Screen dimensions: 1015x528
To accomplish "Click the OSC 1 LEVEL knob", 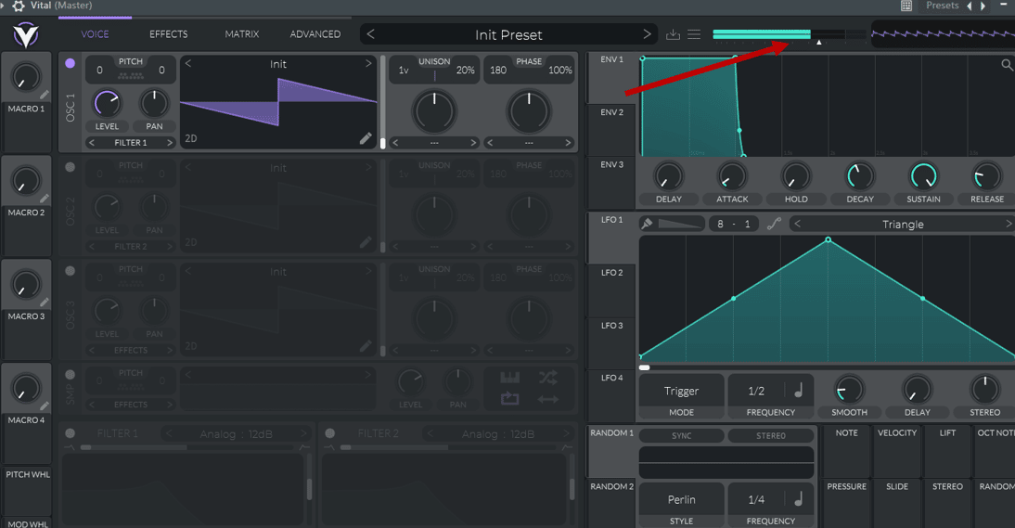I will [x=108, y=104].
